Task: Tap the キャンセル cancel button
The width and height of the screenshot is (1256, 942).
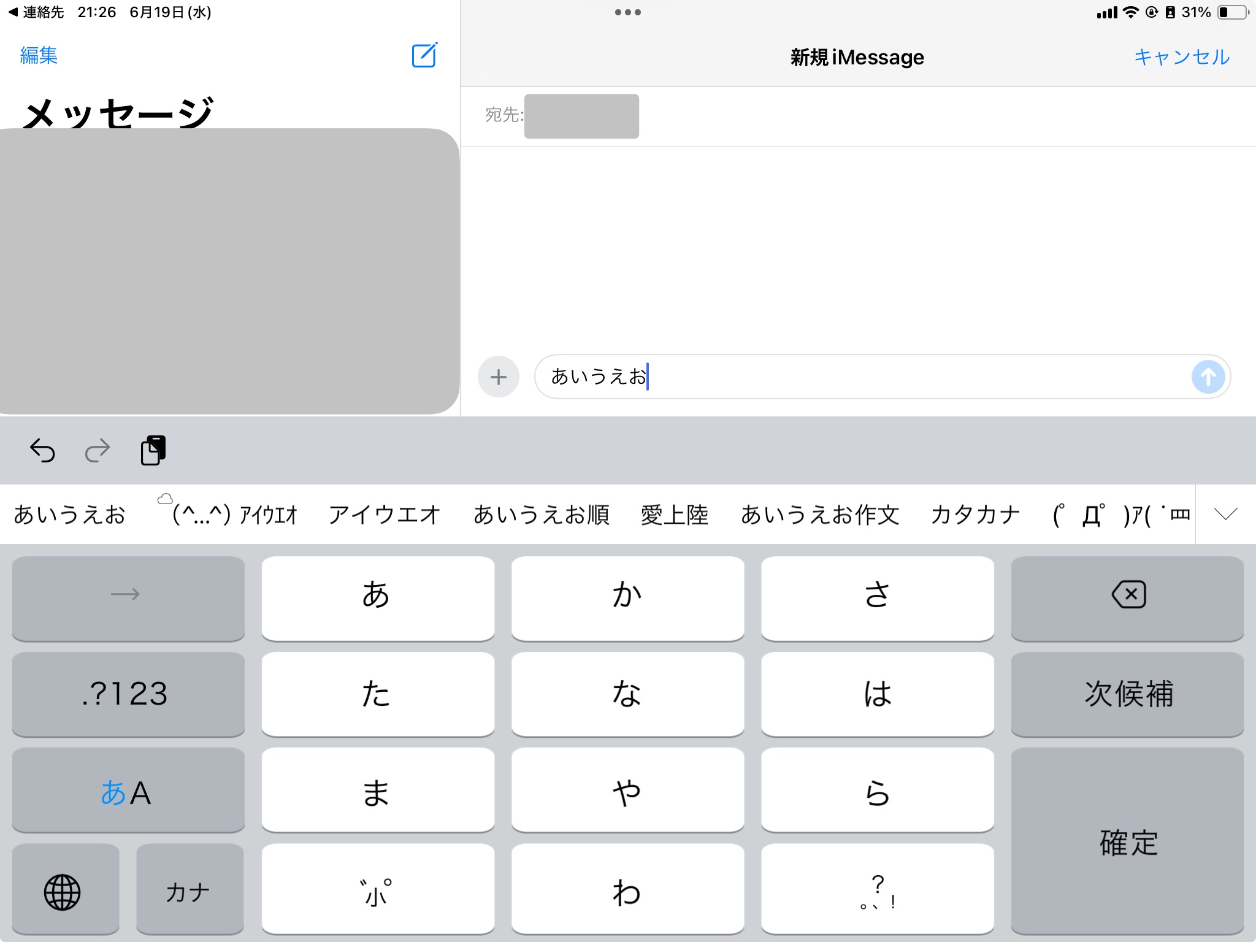Action: [x=1181, y=57]
